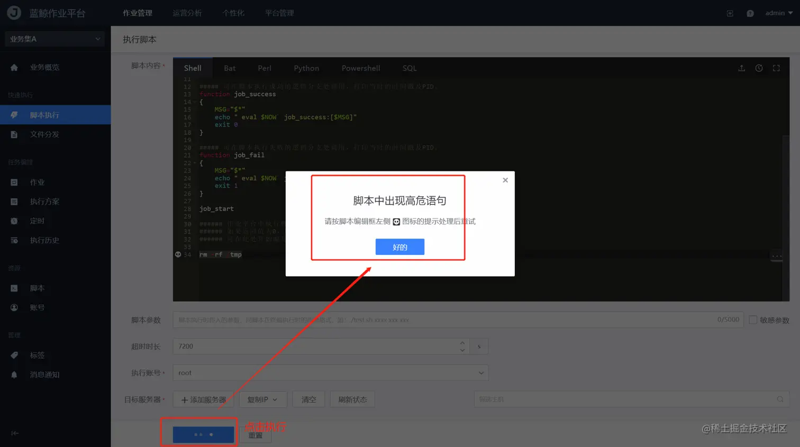The width and height of the screenshot is (800, 447).
Task: Click the 定时 clock icon
Action: (x=14, y=221)
